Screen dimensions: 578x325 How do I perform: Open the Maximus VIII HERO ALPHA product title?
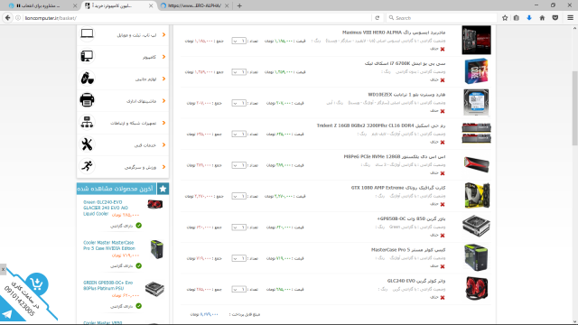394,32
